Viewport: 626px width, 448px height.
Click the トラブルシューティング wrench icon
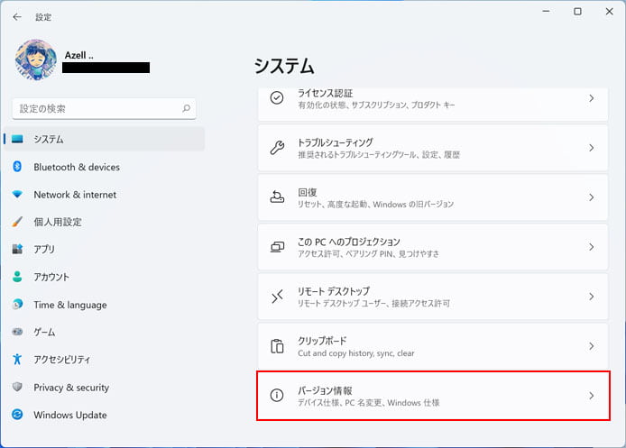[277, 148]
